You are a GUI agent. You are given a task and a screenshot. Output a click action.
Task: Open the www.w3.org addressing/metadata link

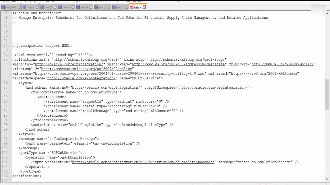tap(178, 64)
